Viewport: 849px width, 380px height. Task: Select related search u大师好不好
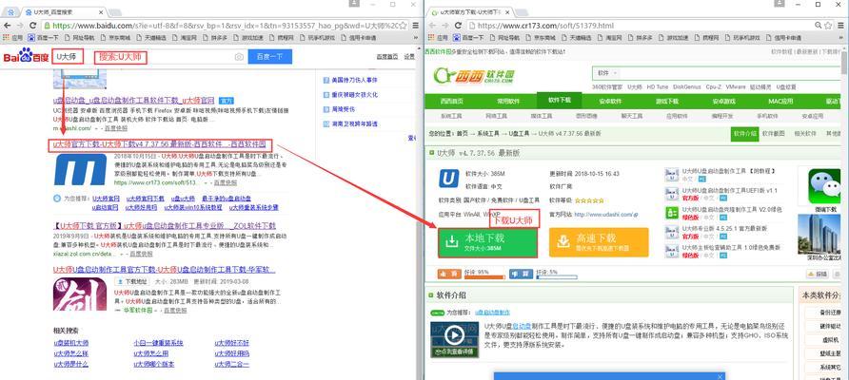tap(231, 343)
